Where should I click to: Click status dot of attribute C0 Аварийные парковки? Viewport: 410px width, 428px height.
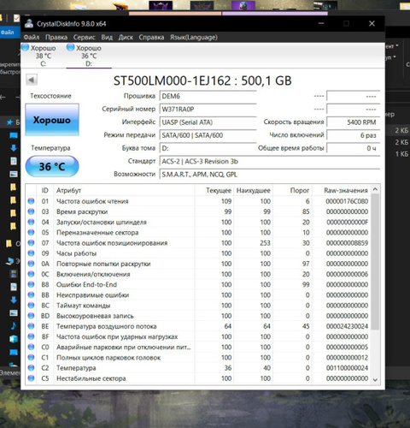click(31, 347)
